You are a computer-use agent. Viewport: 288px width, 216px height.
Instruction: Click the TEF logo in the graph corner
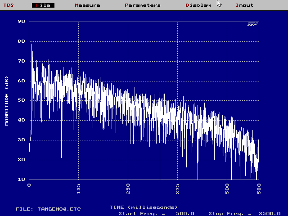point(252,24)
